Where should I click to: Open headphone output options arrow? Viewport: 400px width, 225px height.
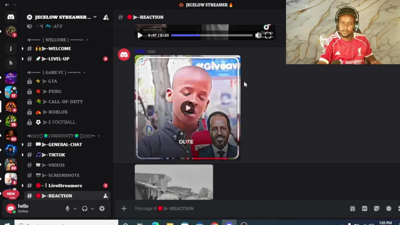tap(92, 208)
